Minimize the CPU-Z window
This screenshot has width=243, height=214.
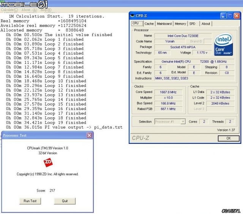(x=223, y=16)
